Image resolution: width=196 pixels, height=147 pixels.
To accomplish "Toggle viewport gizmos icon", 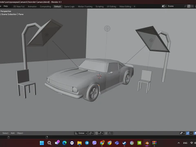I will (x=188, y=133).
